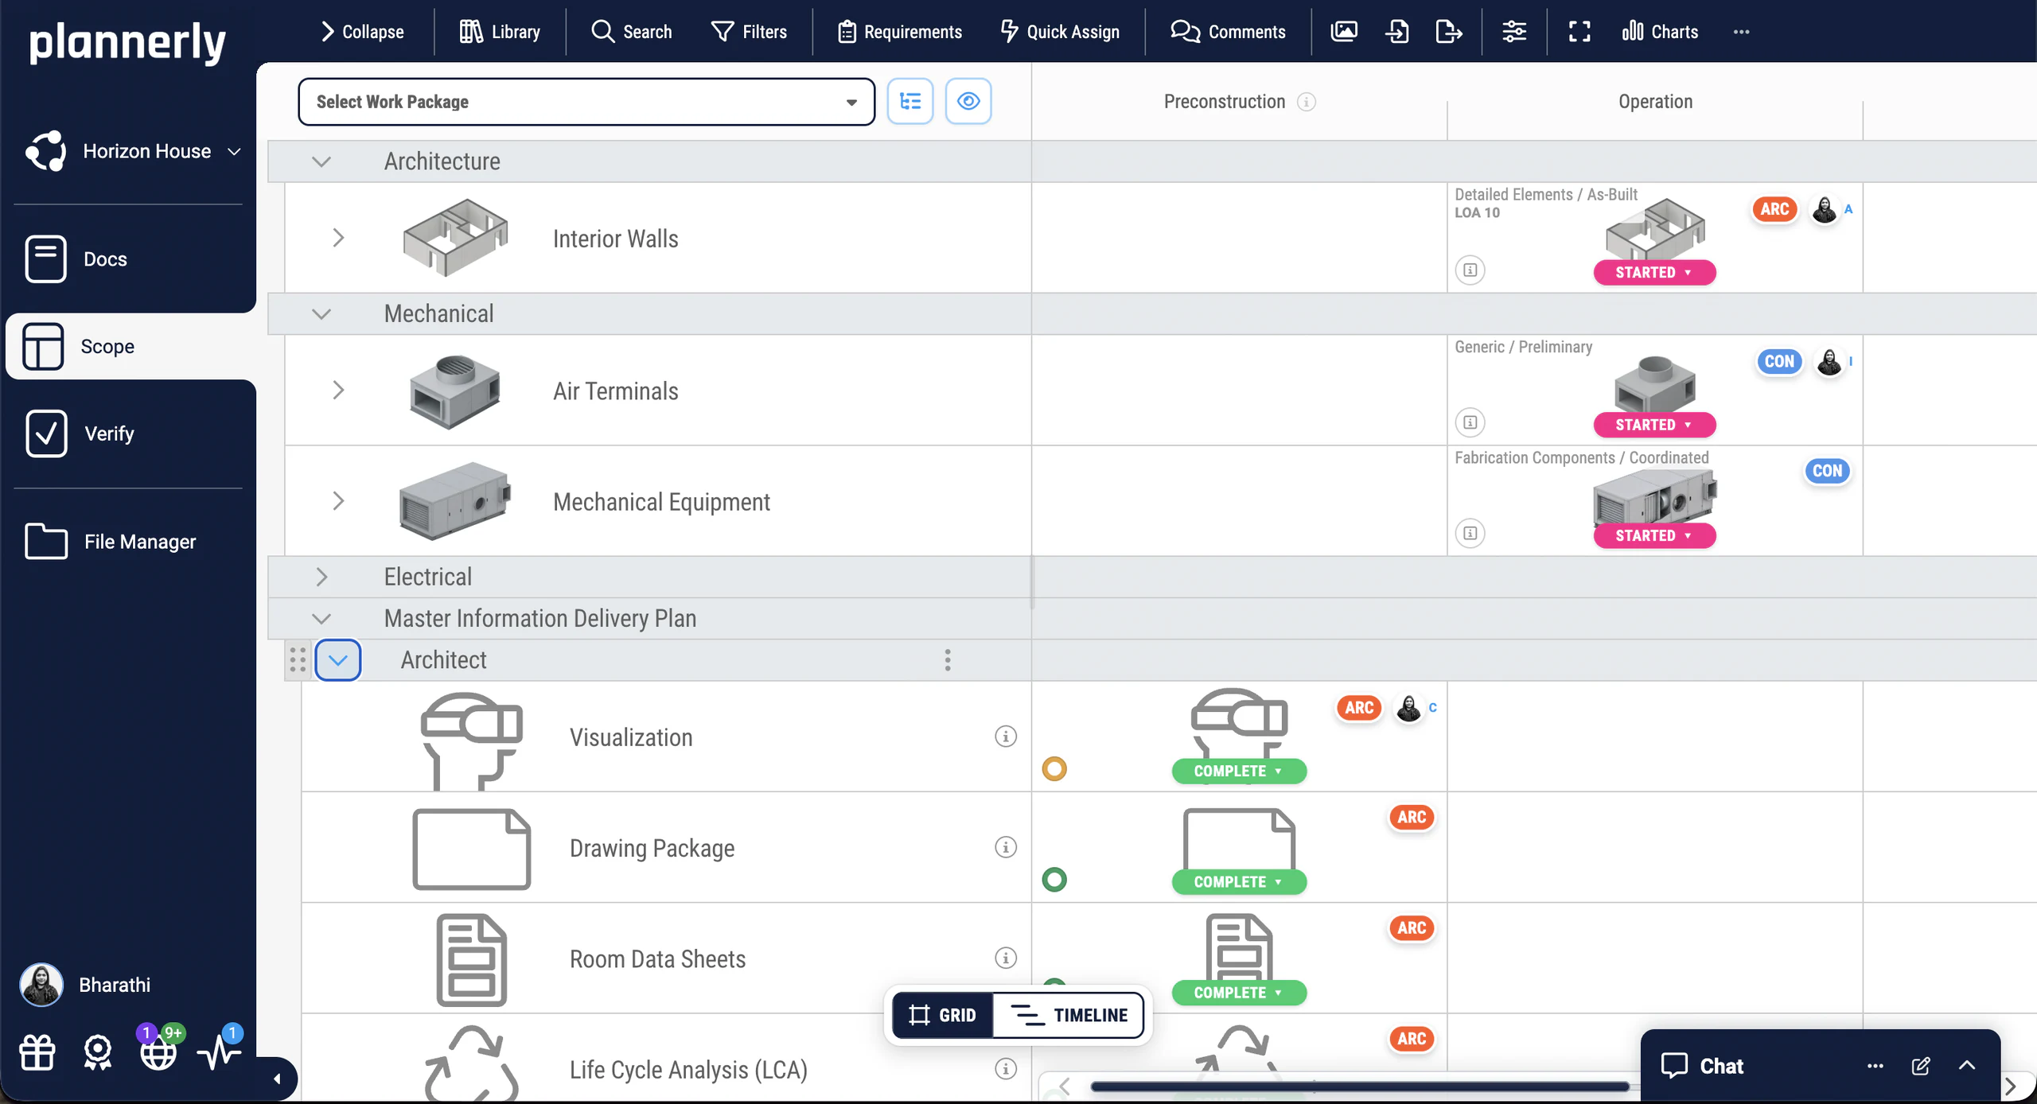2037x1104 pixels.
Task: Open File Manager from sidebar
Action: (x=110, y=542)
